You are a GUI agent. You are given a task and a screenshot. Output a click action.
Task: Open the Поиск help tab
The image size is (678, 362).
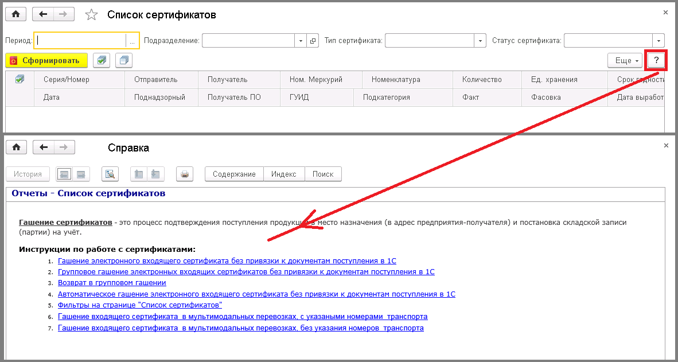[x=323, y=174]
